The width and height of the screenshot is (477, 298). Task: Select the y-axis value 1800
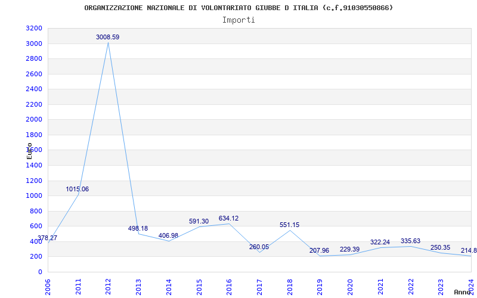35,135
